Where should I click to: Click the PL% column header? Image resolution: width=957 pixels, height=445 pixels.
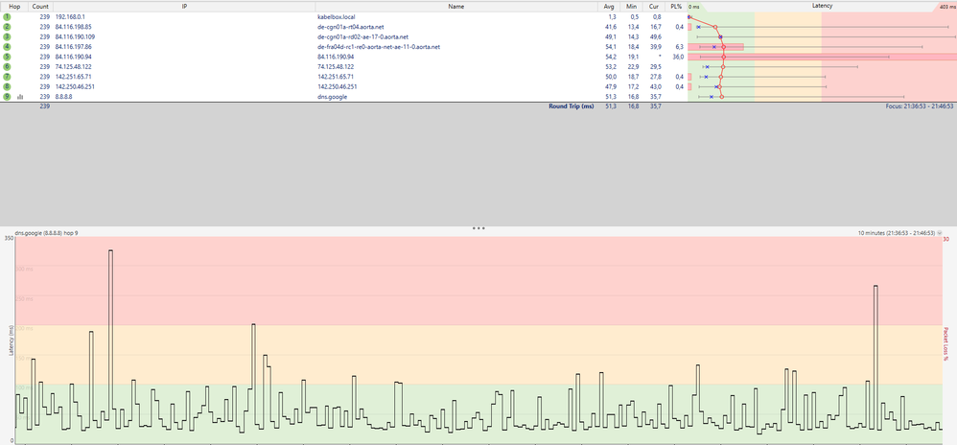tap(676, 6)
